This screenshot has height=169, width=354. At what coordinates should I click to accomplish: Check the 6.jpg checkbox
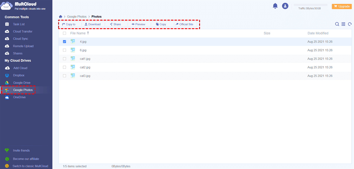click(x=65, y=50)
